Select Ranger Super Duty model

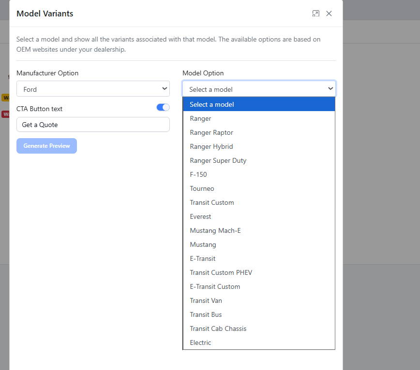click(218, 160)
